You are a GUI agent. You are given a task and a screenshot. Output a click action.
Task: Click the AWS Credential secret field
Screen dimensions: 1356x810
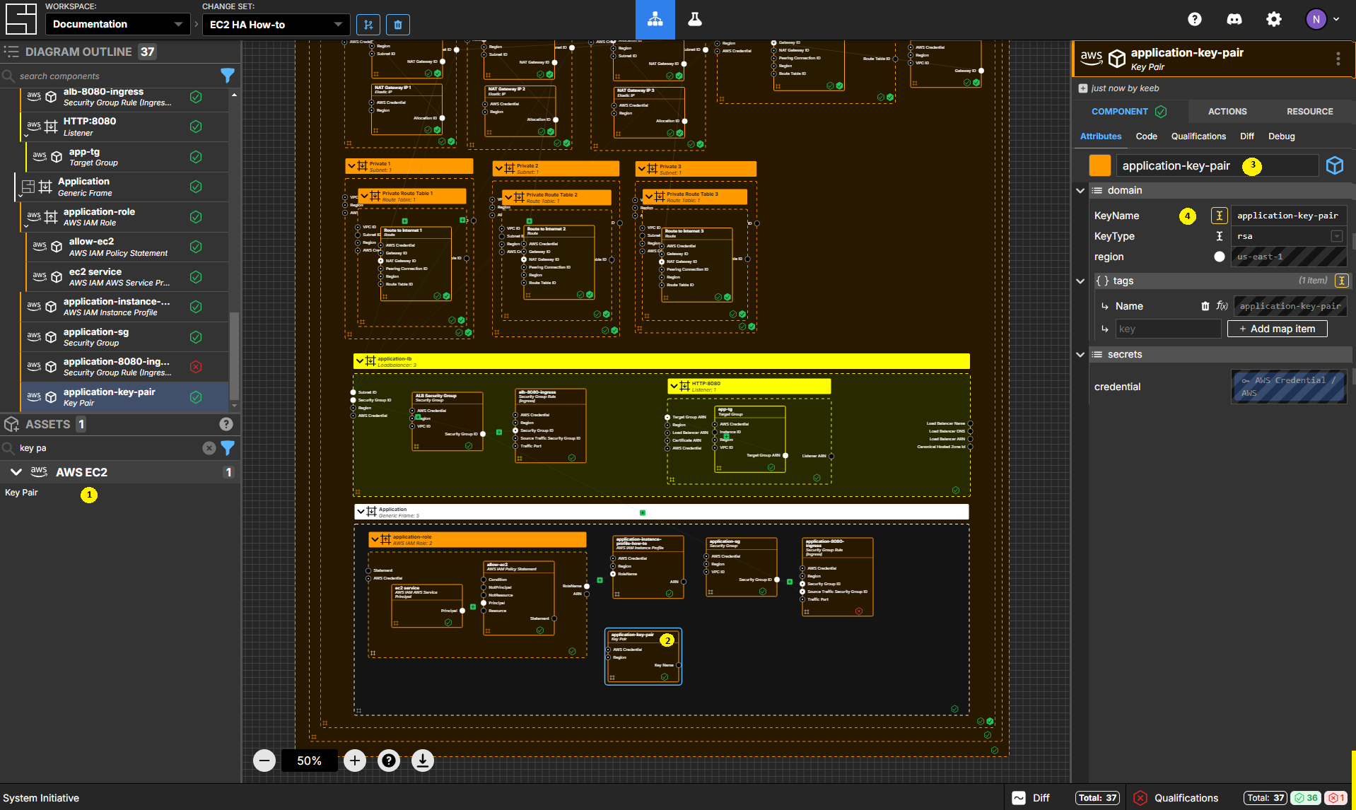point(1288,387)
